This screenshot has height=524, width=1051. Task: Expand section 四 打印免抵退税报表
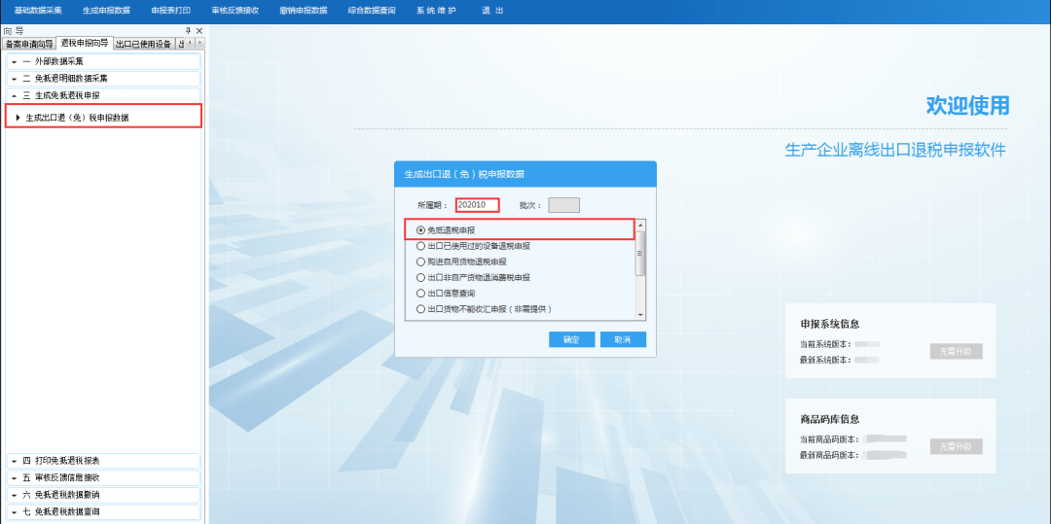[103, 461]
